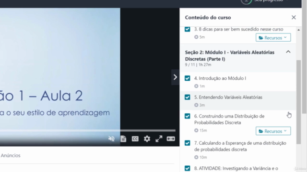Click play icon beside 10m duration
Image resolution: width=307 pixels, height=172 pixels.
click(196, 157)
